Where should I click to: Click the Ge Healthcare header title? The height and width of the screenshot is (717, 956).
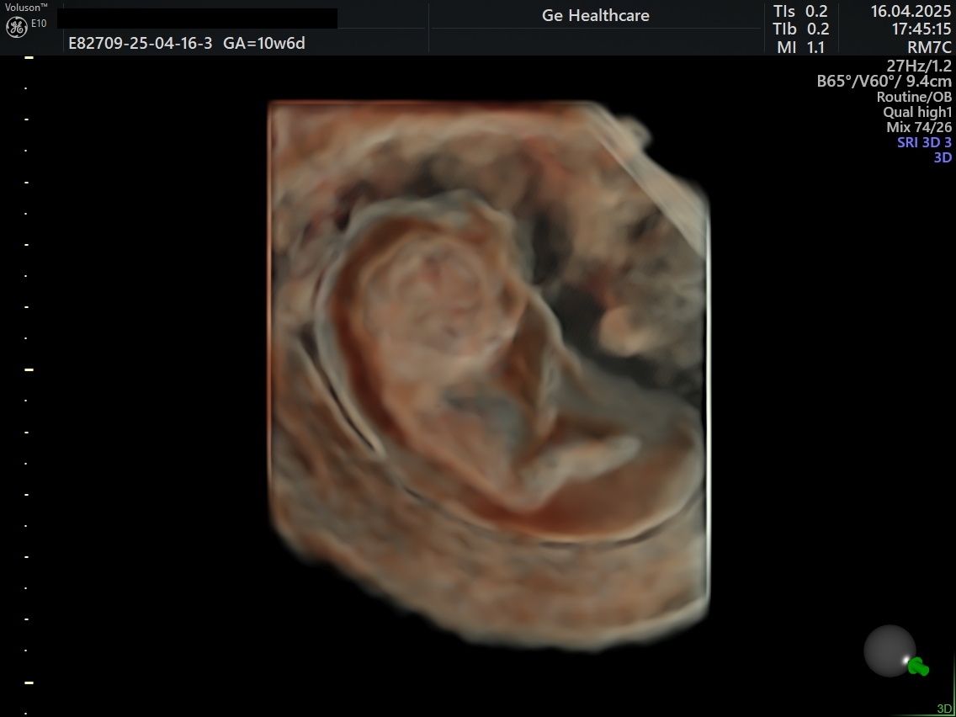(595, 15)
